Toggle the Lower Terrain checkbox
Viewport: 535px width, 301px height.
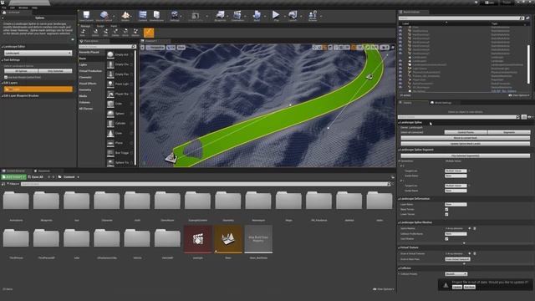[446, 214]
